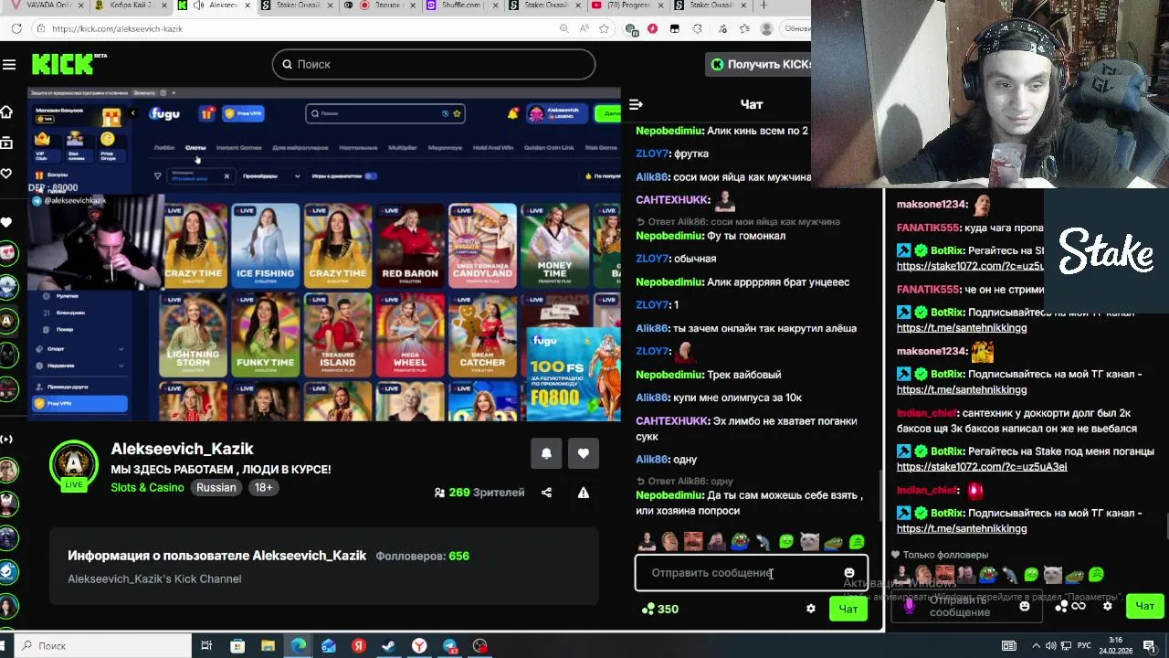Insert the first man emote in left chat
The height and width of the screenshot is (658, 1169).
coord(648,542)
